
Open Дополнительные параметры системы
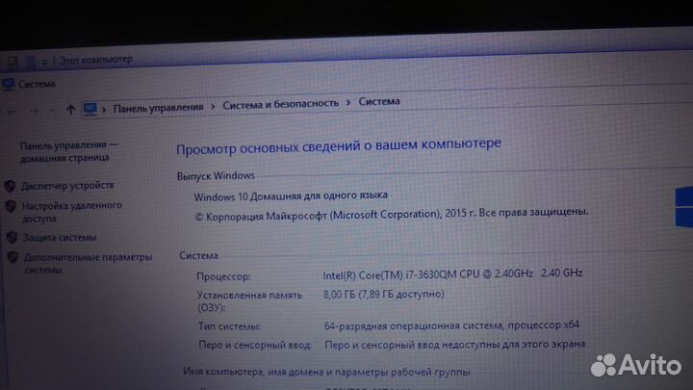pyautogui.click(x=88, y=263)
